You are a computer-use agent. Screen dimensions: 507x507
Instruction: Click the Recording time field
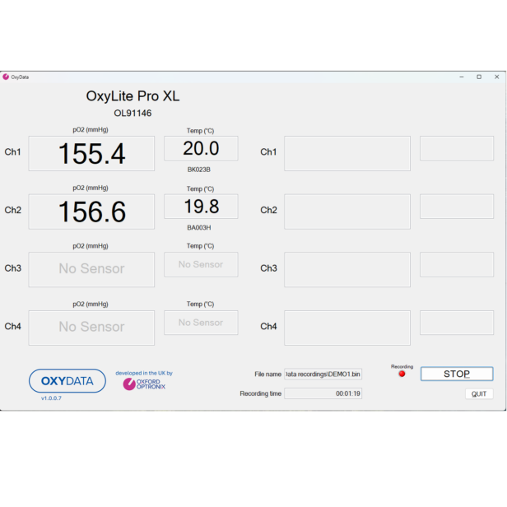click(x=323, y=393)
